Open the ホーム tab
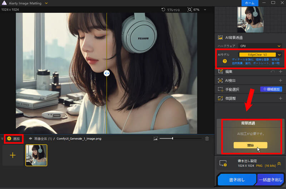 250,3
